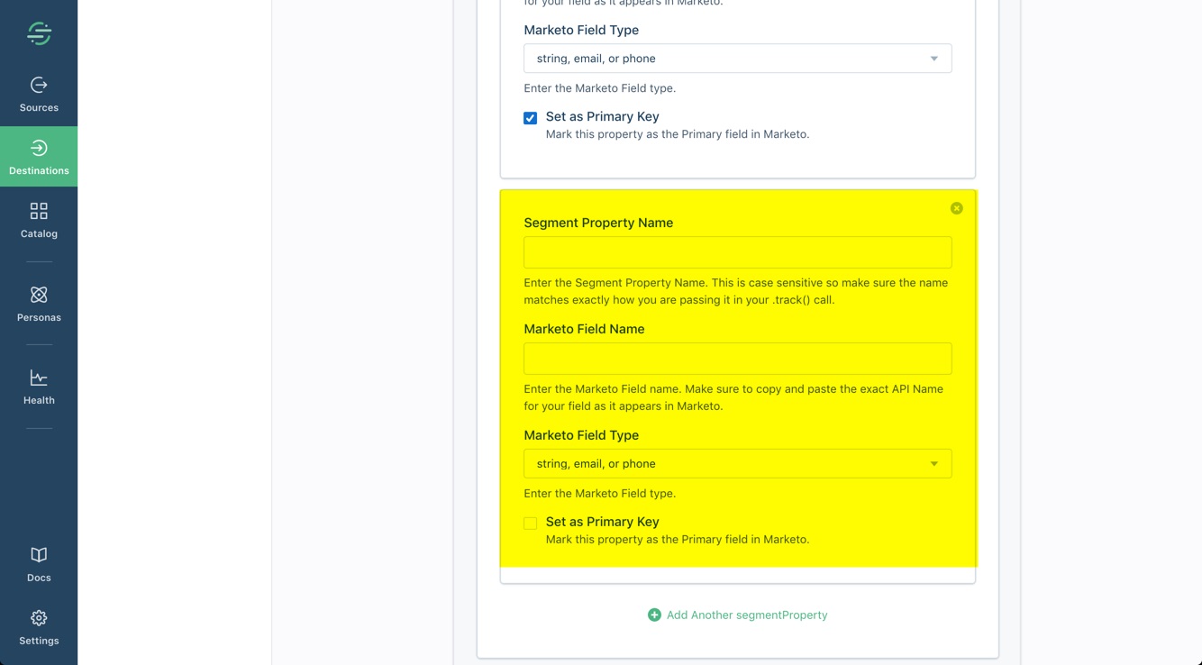Open the Catalog grid icon
Viewport: 1202px width, 665px height.
pos(39,211)
